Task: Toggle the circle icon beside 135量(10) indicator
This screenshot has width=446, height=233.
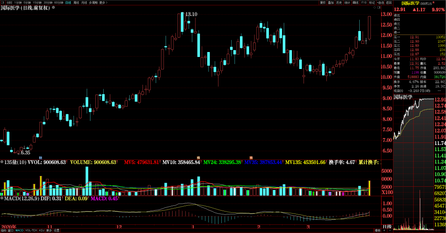Action: (2, 162)
